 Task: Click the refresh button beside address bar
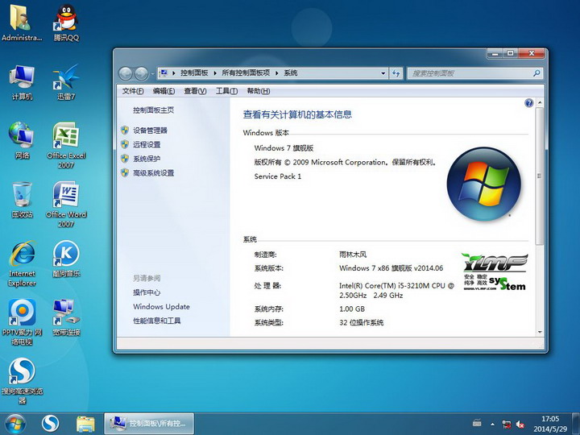396,73
